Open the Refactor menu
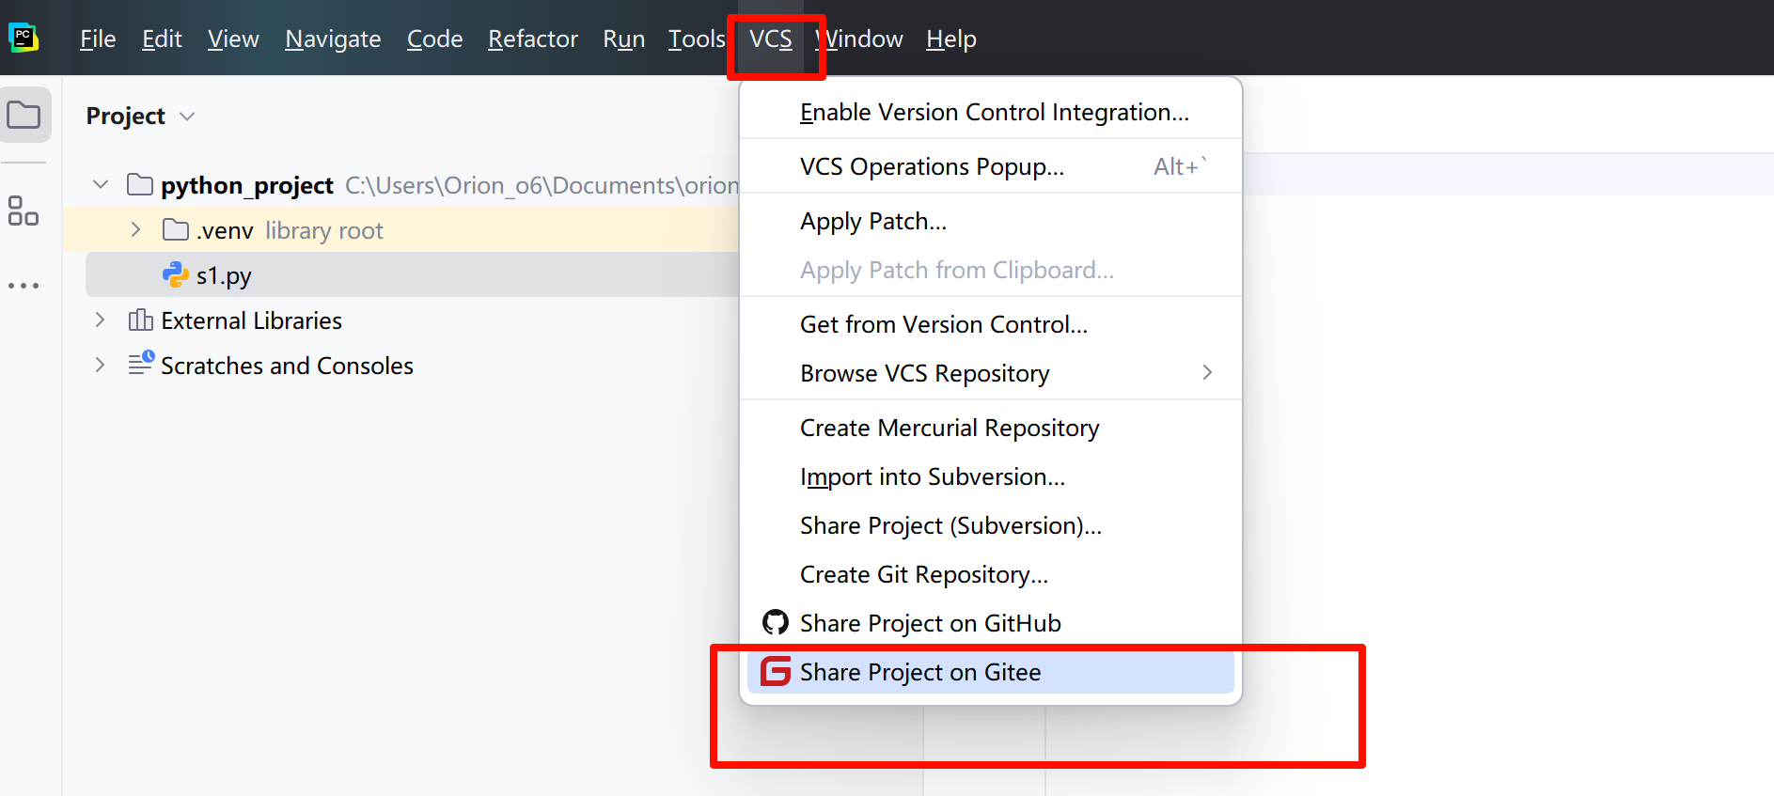The width and height of the screenshot is (1774, 796). point(533,39)
